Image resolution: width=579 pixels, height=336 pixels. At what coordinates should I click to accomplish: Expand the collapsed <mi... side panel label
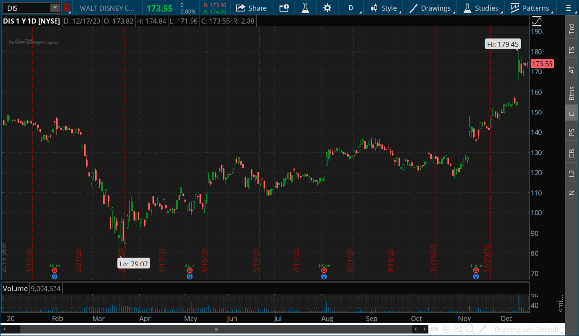point(560,305)
